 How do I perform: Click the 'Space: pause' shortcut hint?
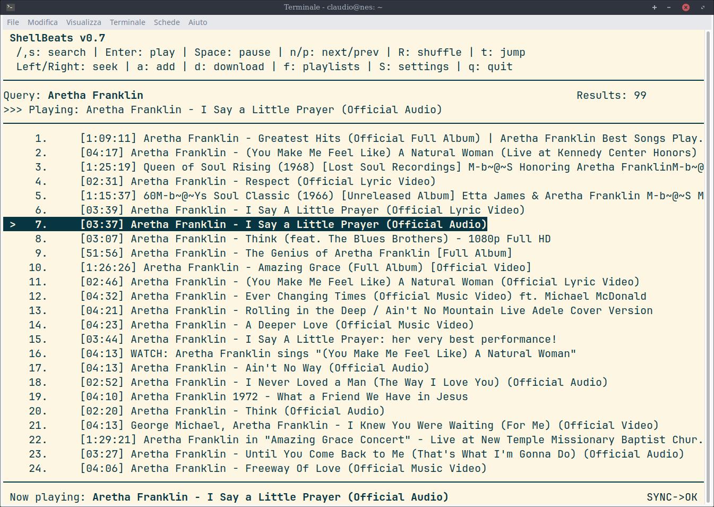click(x=233, y=53)
